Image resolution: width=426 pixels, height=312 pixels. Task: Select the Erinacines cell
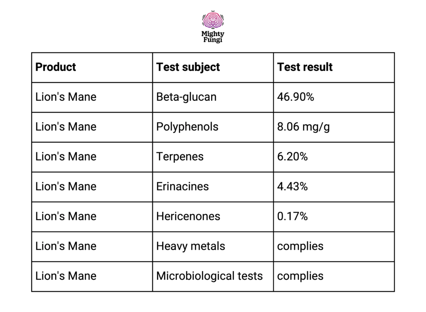pyautogui.click(x=213, y=187)
